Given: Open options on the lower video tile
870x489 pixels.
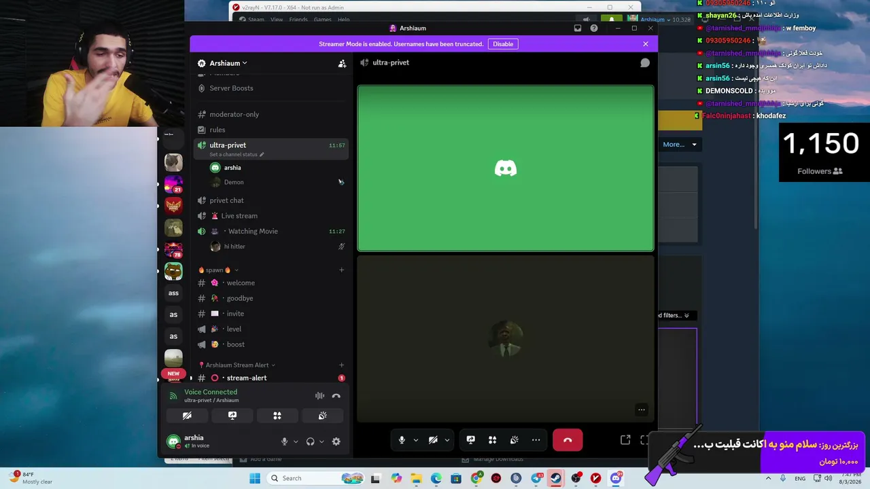Looking at the screenshot, I should click(x=641, y=410).
